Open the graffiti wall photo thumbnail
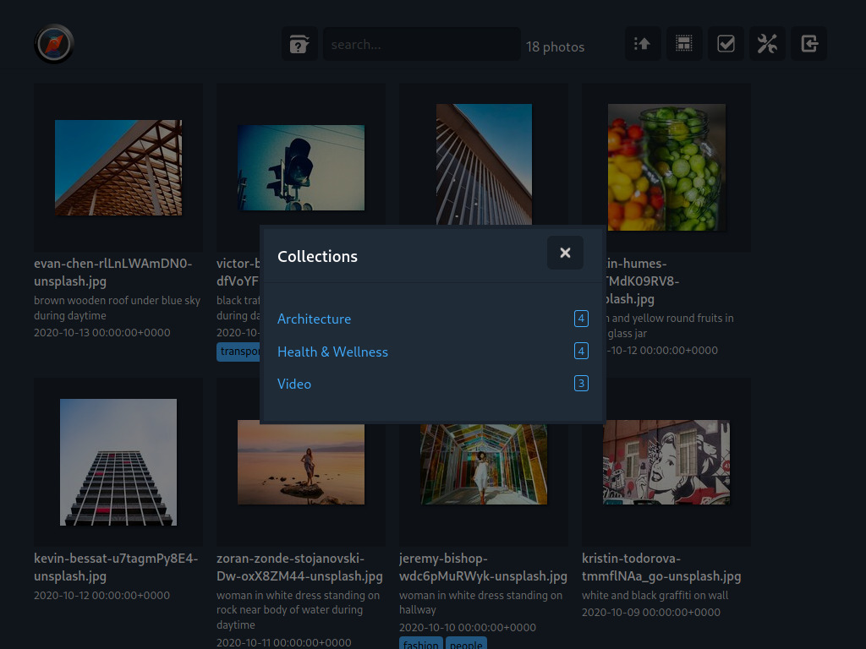866x649 pixels. pos(666,462)
